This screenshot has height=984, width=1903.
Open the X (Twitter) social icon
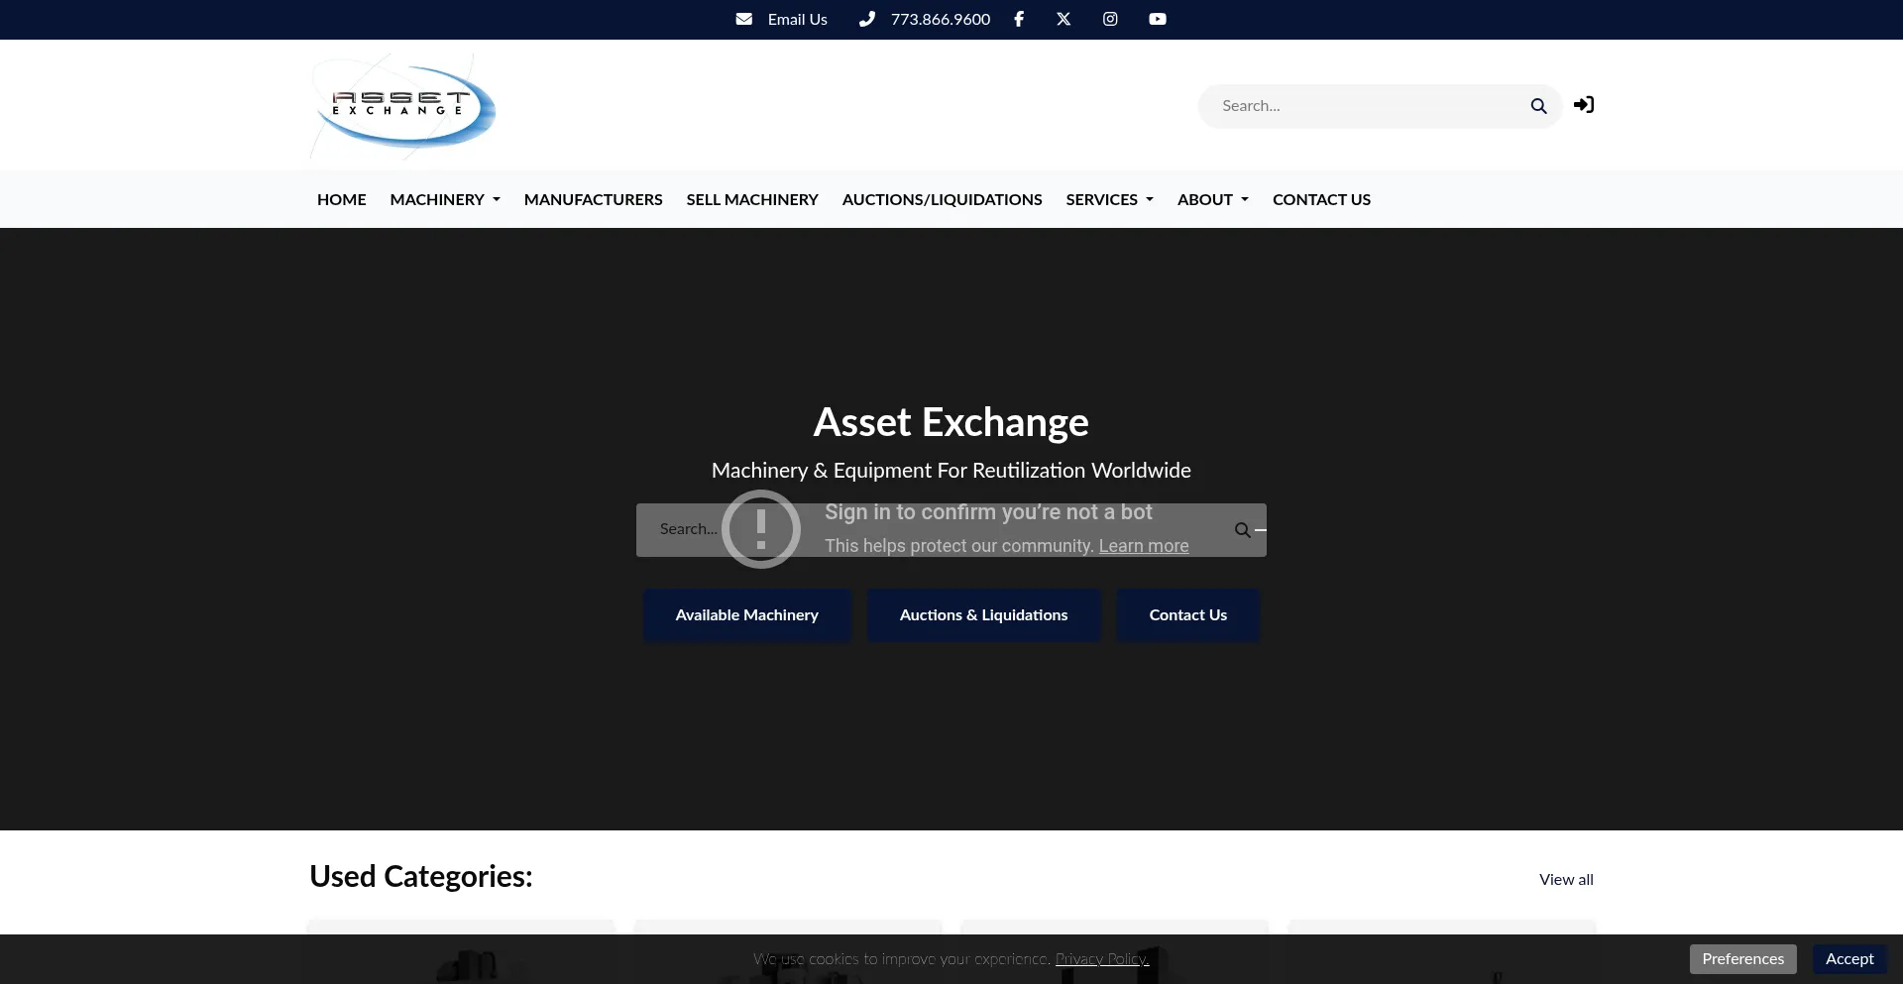point(1063,19)
